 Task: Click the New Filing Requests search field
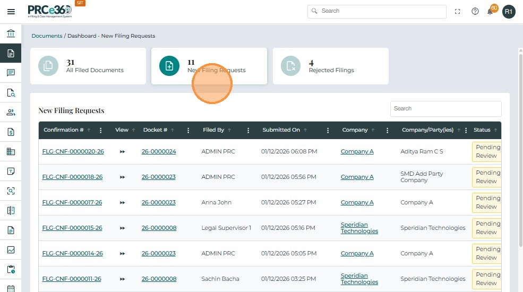point(445,109)
